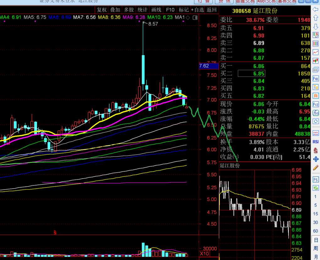Click the red S marker near chart bottom
The image size is (320, 260).
[55, 232]
